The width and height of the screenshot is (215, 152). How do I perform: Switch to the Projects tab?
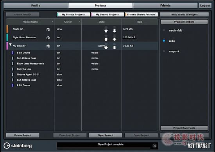100,5
